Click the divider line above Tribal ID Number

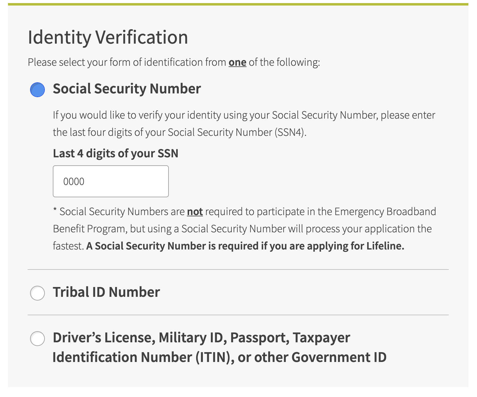(x=238, y=269)
